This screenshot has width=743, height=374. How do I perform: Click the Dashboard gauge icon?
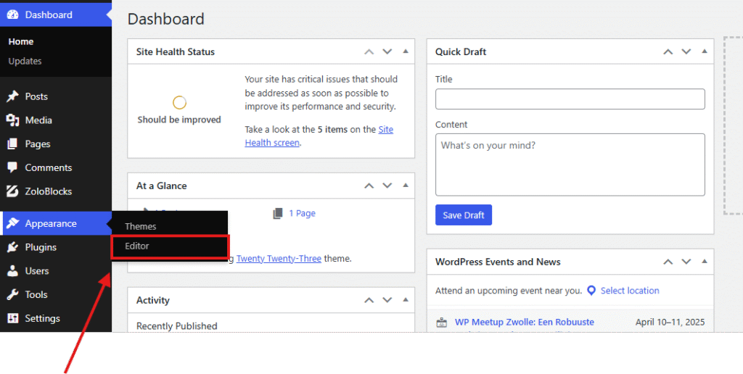tap(13, 14)
